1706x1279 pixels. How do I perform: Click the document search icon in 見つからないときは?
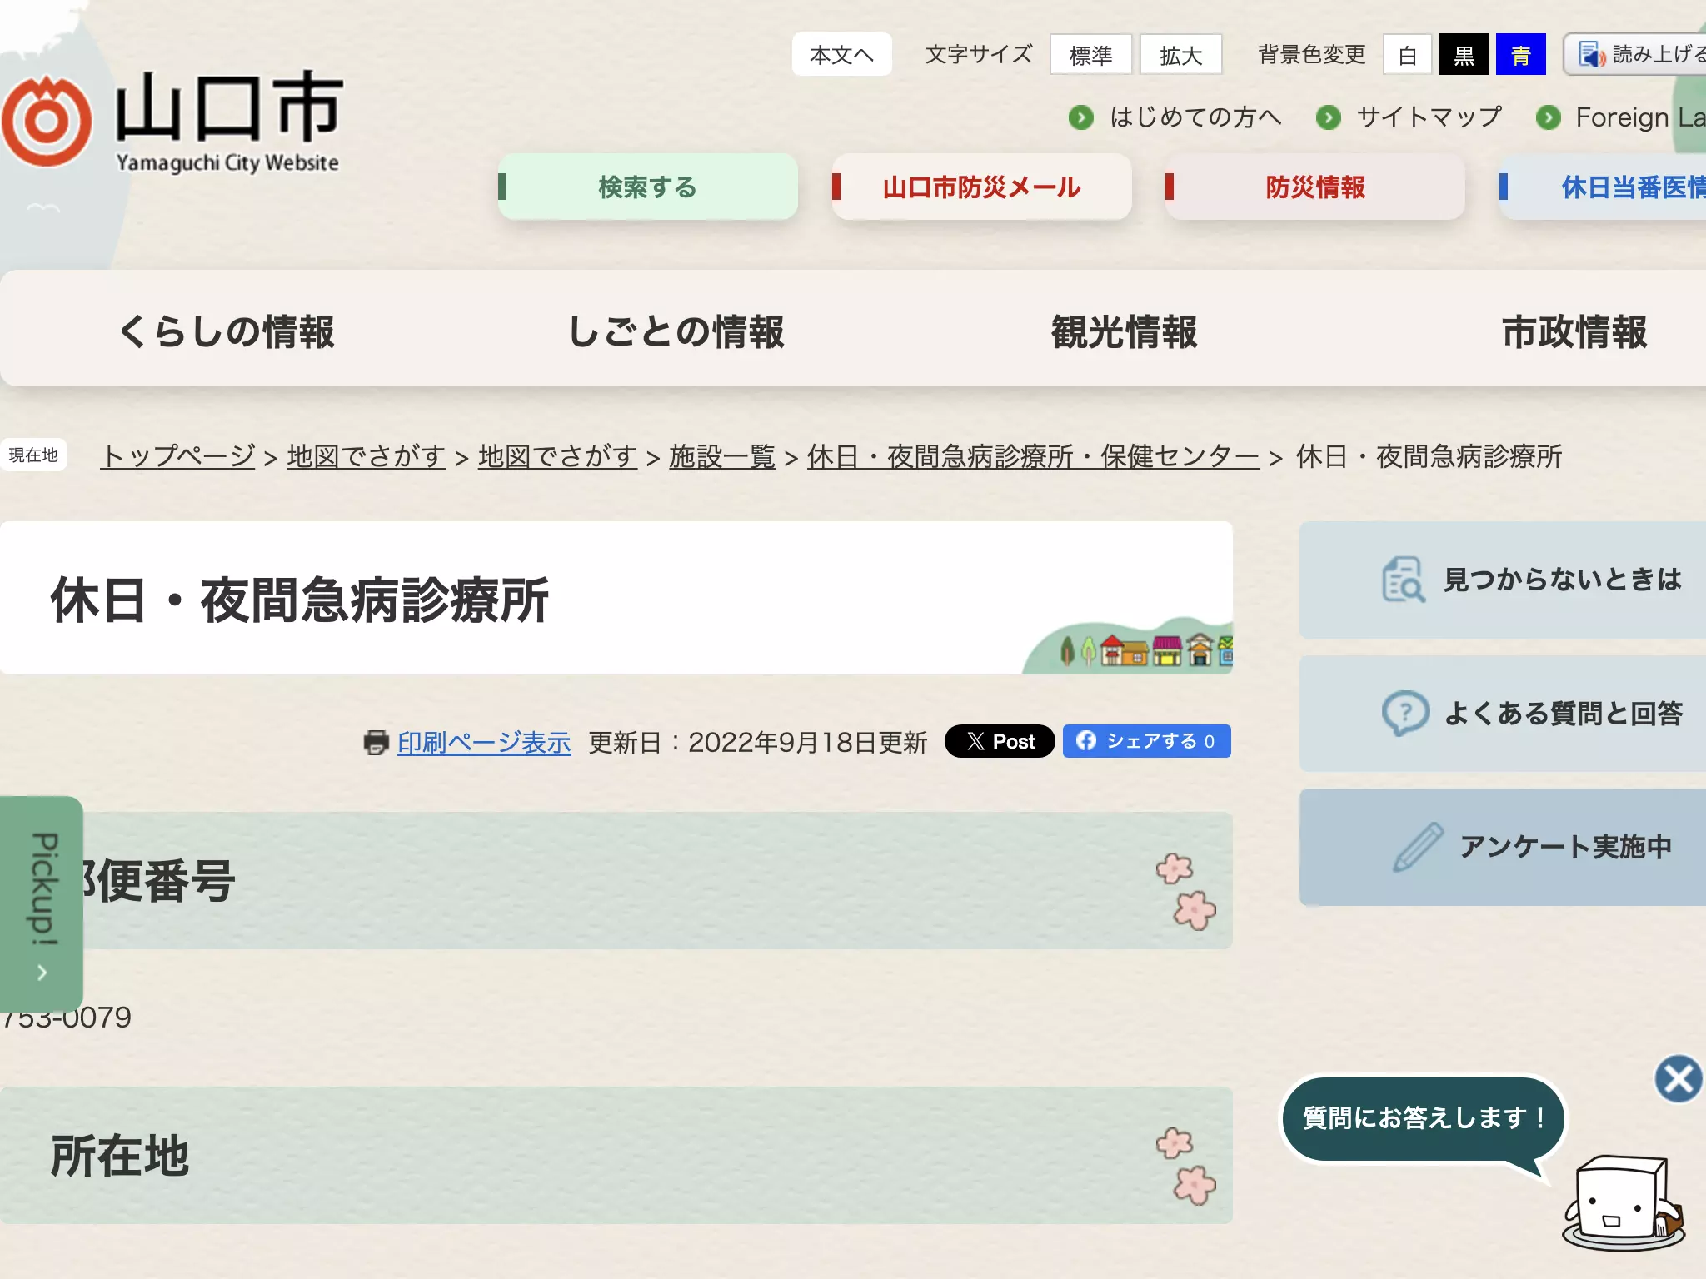pos(1404,580)
